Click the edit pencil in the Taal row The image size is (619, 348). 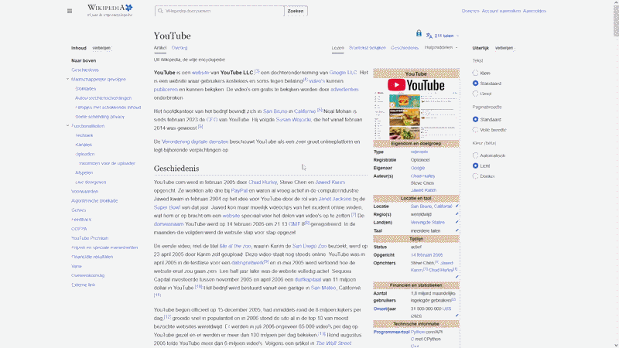coord(457,230)
